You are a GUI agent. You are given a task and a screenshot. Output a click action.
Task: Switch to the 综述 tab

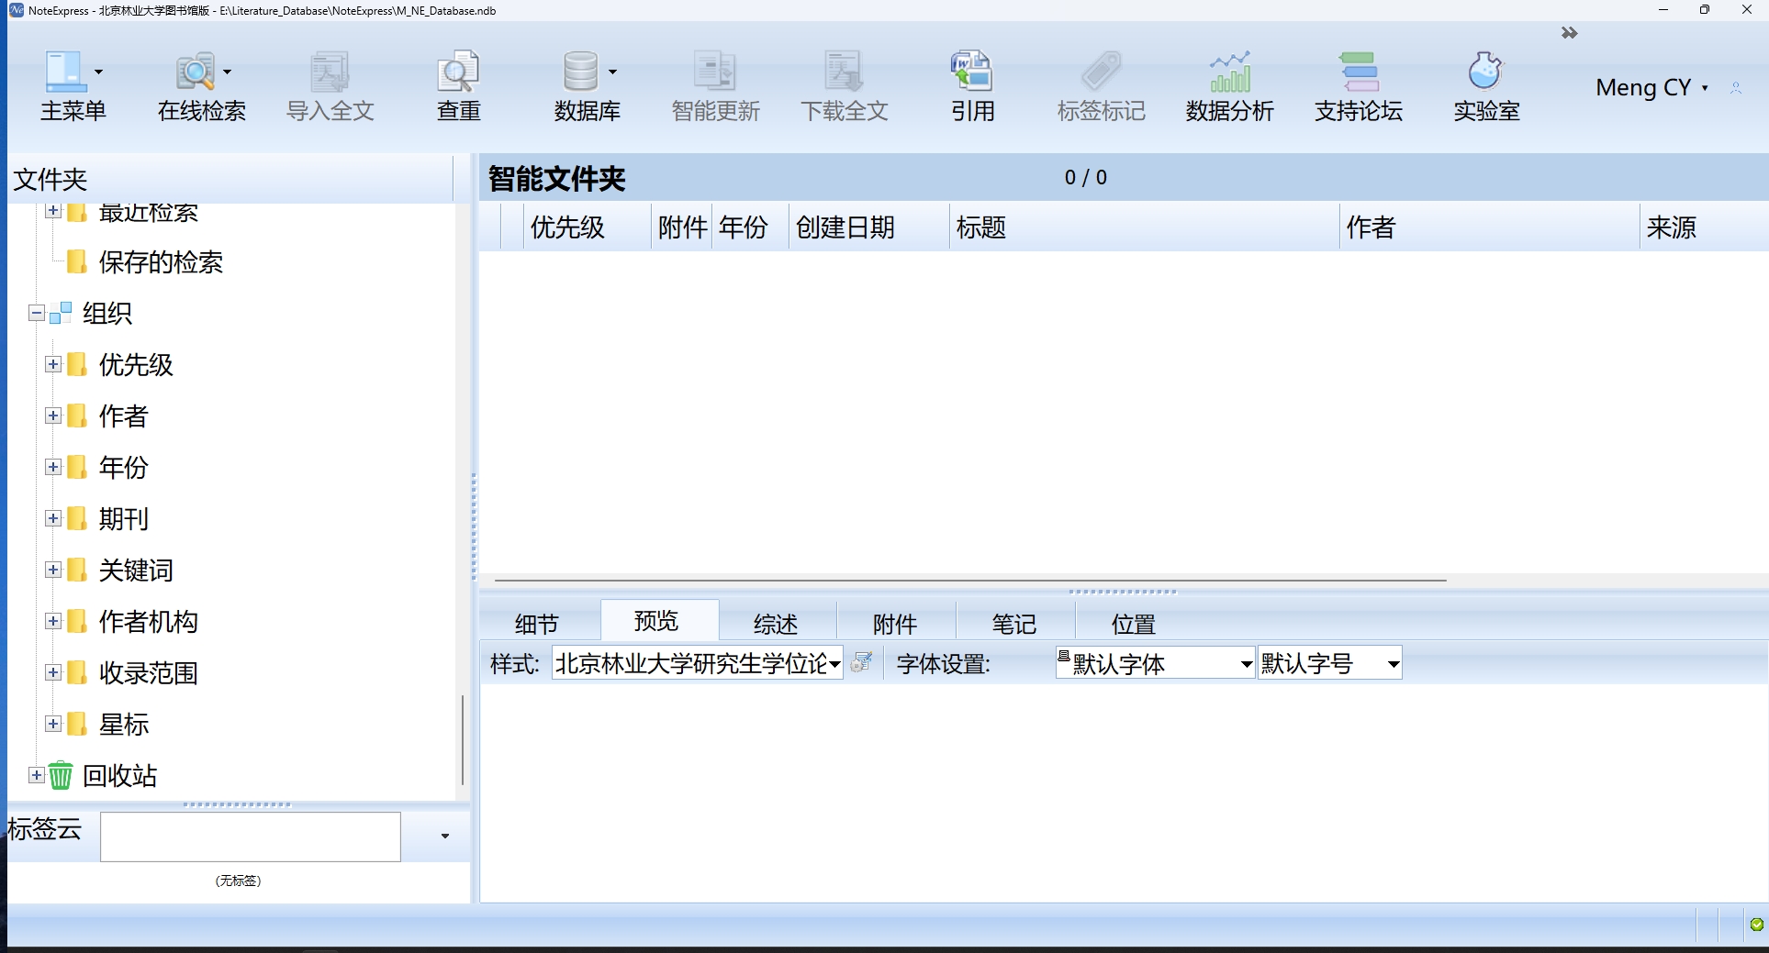coord(776,624)
